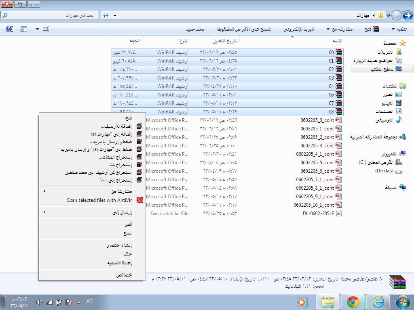Screen dimensions: 414x310
Task: Click the help icon in the toolbar
Action: [9, 29]
